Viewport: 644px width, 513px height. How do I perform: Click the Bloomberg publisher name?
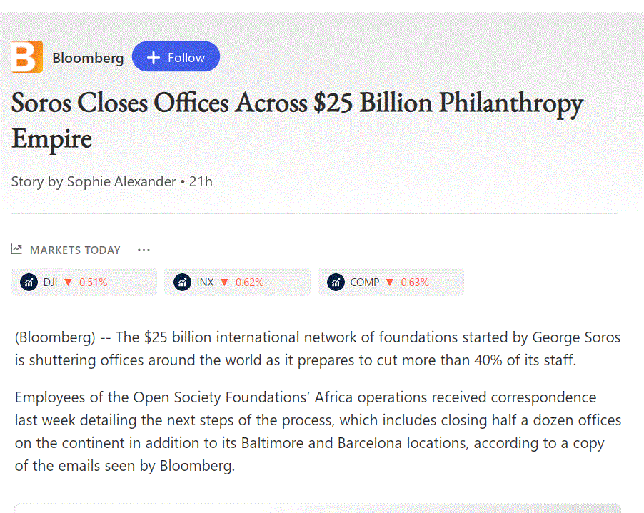pyautogui.click(x=88, y=58)
